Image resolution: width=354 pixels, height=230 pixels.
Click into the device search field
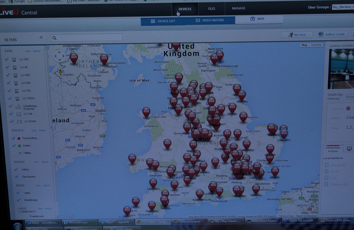click(x=86, y=38)
